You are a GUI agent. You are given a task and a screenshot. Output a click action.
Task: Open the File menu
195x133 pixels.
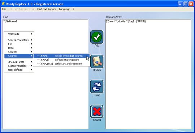point(4,9)
